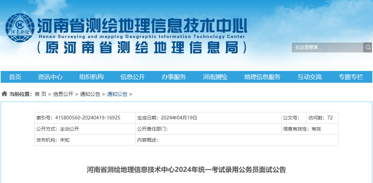Click the 公文号 cell

click(294, 118)
